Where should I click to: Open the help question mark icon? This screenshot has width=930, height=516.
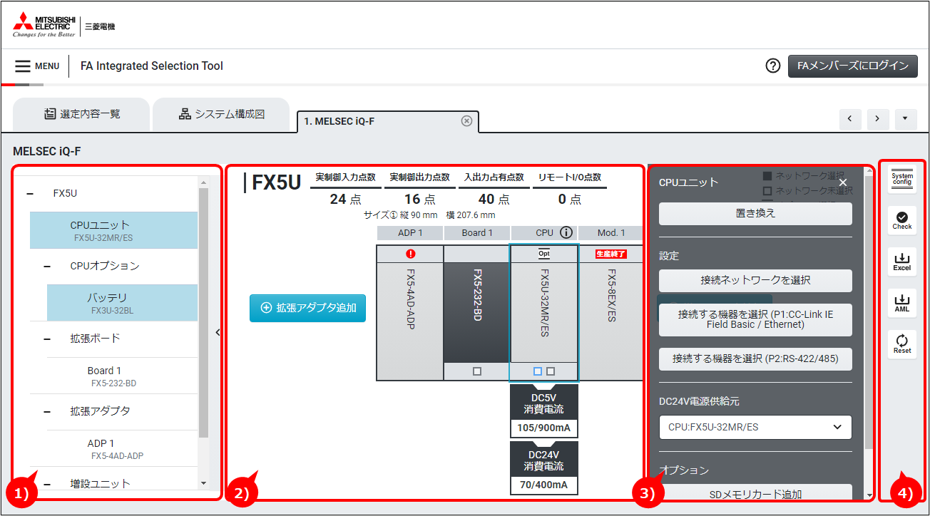772,66
